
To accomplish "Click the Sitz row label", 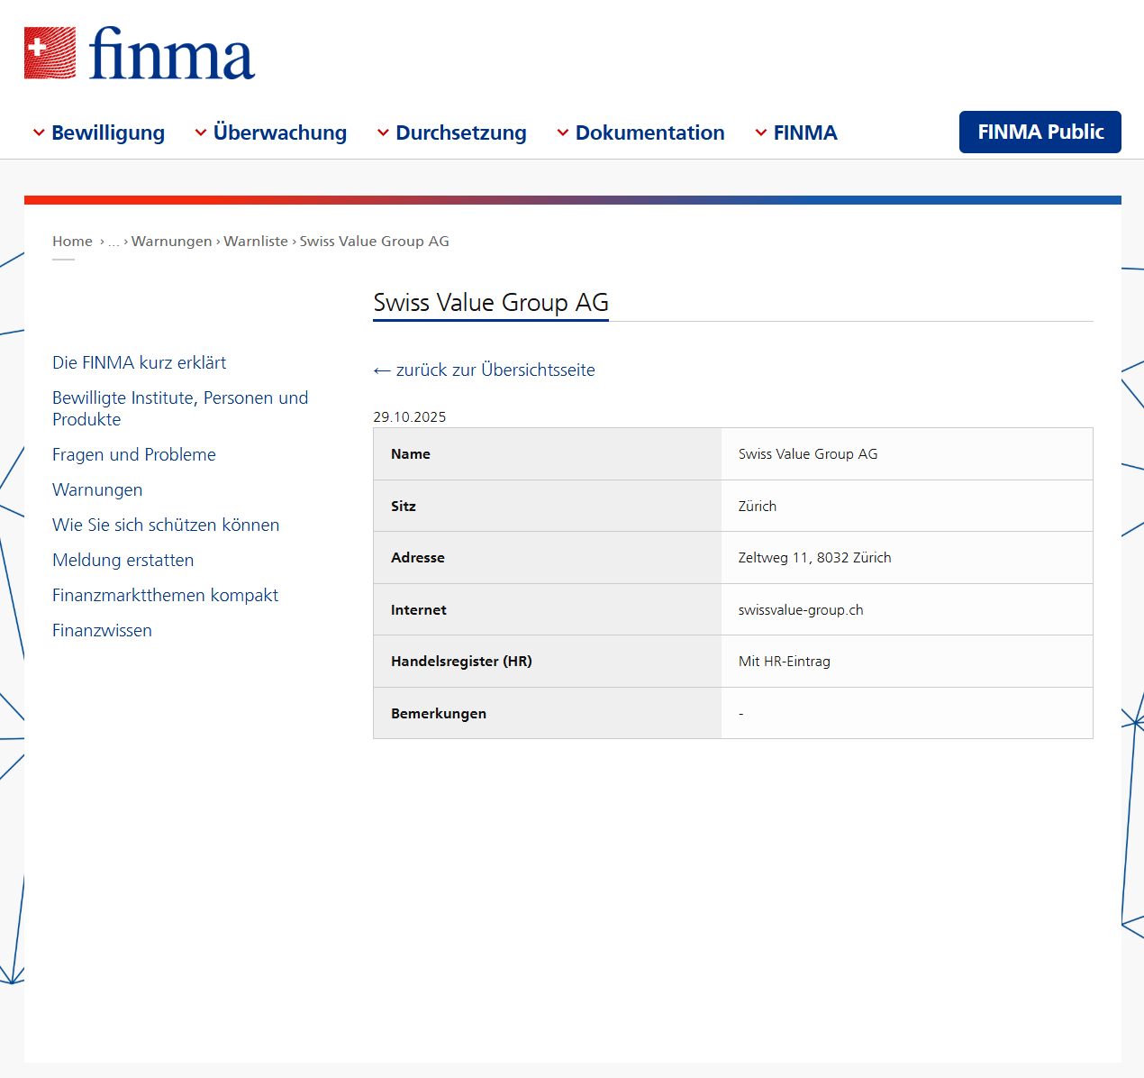I will point(404,506).
